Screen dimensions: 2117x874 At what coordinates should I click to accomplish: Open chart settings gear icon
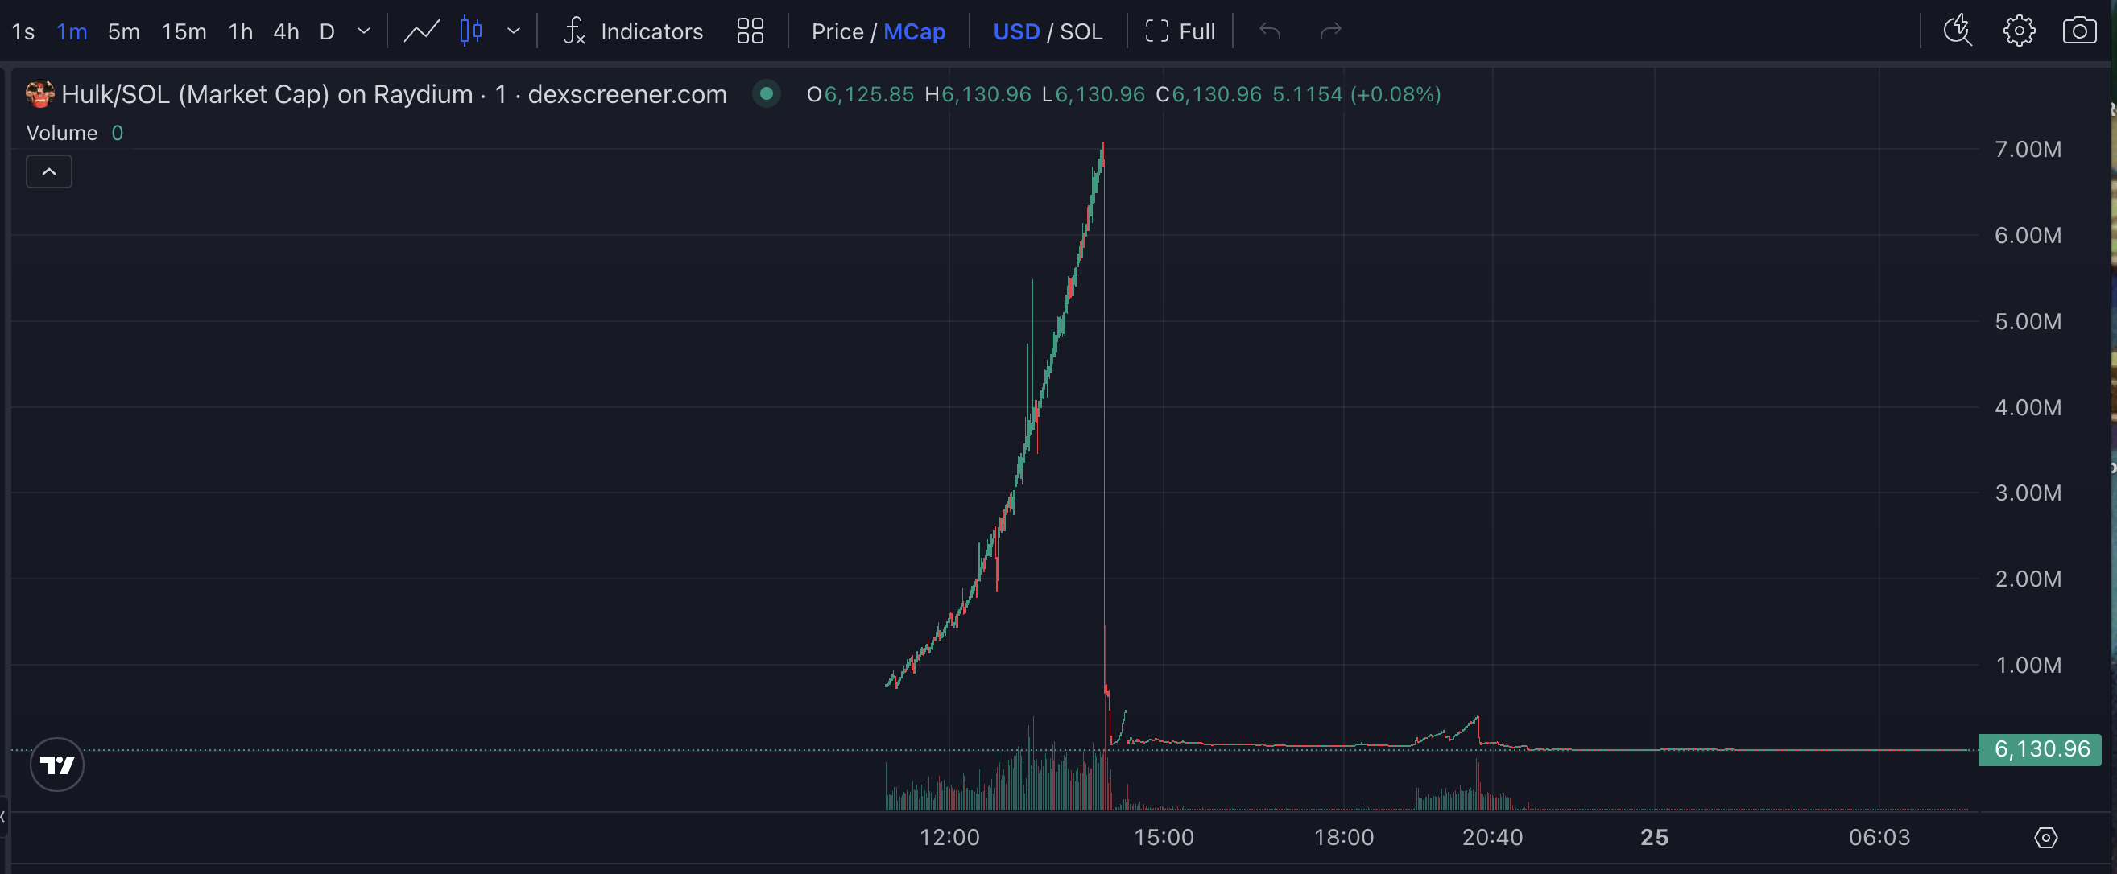pos(2019,31)
